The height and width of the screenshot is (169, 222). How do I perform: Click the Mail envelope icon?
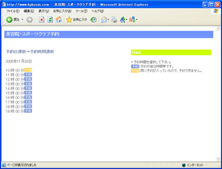pyautogui.click(x=104, y=20)
